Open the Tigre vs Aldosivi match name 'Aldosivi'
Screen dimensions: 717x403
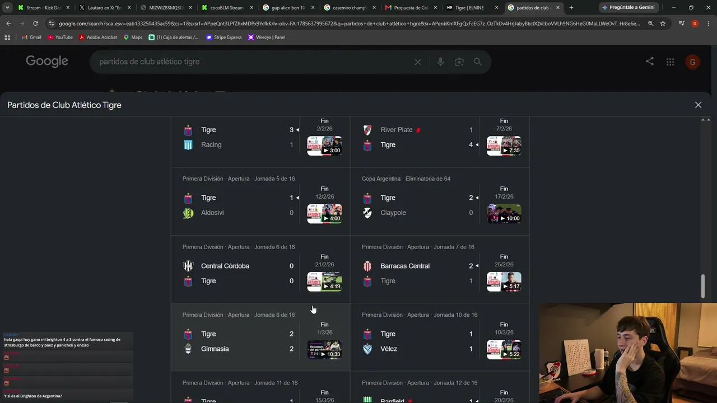tap(212, 213)
